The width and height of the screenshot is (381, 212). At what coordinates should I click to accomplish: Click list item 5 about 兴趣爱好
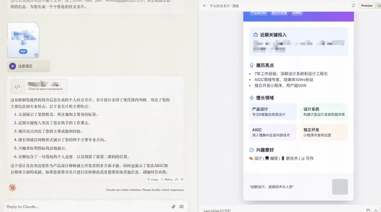(40, 148)
